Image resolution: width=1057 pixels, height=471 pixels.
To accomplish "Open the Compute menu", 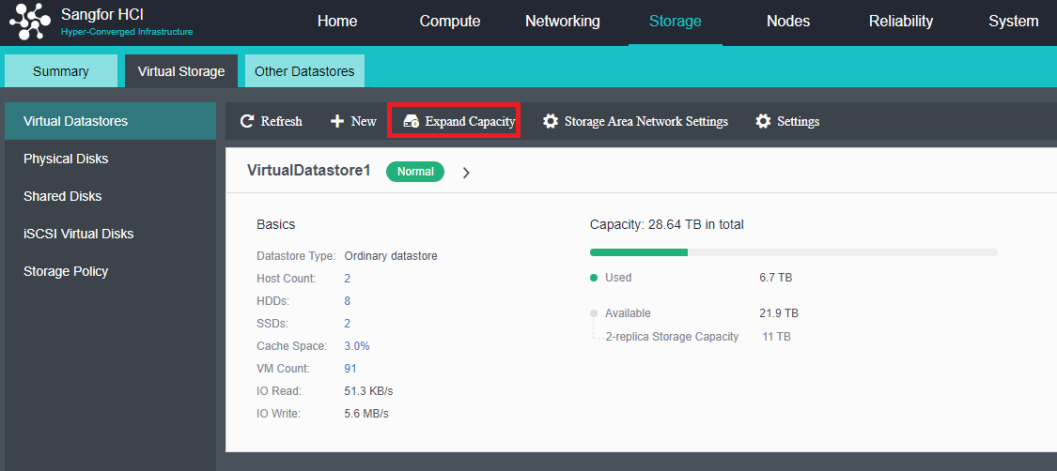I will tap(449, 22).
